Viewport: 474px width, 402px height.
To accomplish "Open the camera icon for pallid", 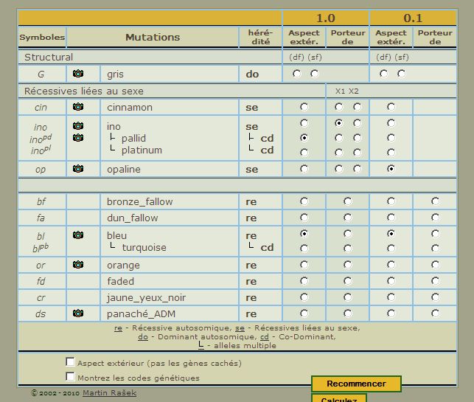I will (78, 137).
